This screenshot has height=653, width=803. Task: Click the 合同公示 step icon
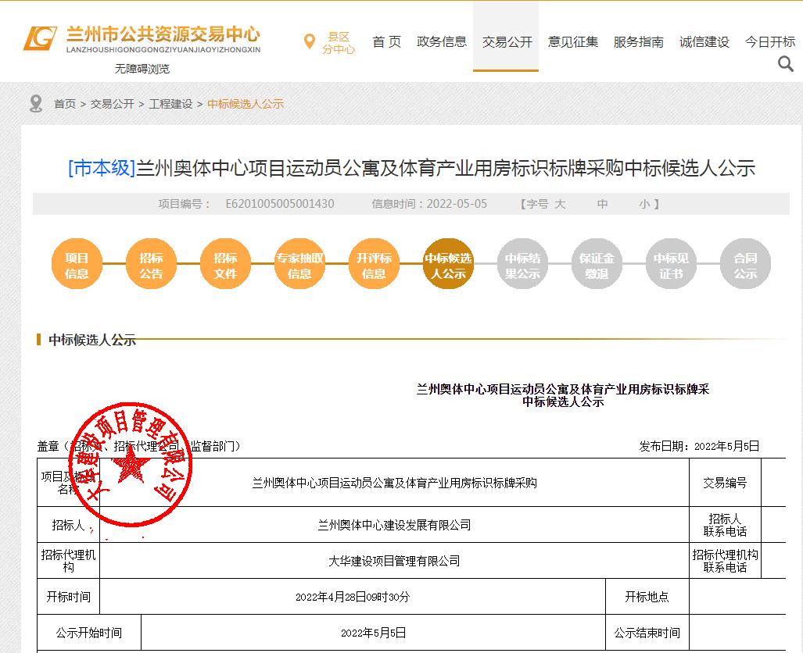(744, 264)
